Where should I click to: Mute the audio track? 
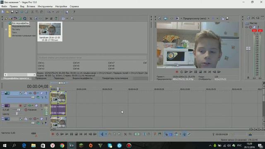coord(36,106)
